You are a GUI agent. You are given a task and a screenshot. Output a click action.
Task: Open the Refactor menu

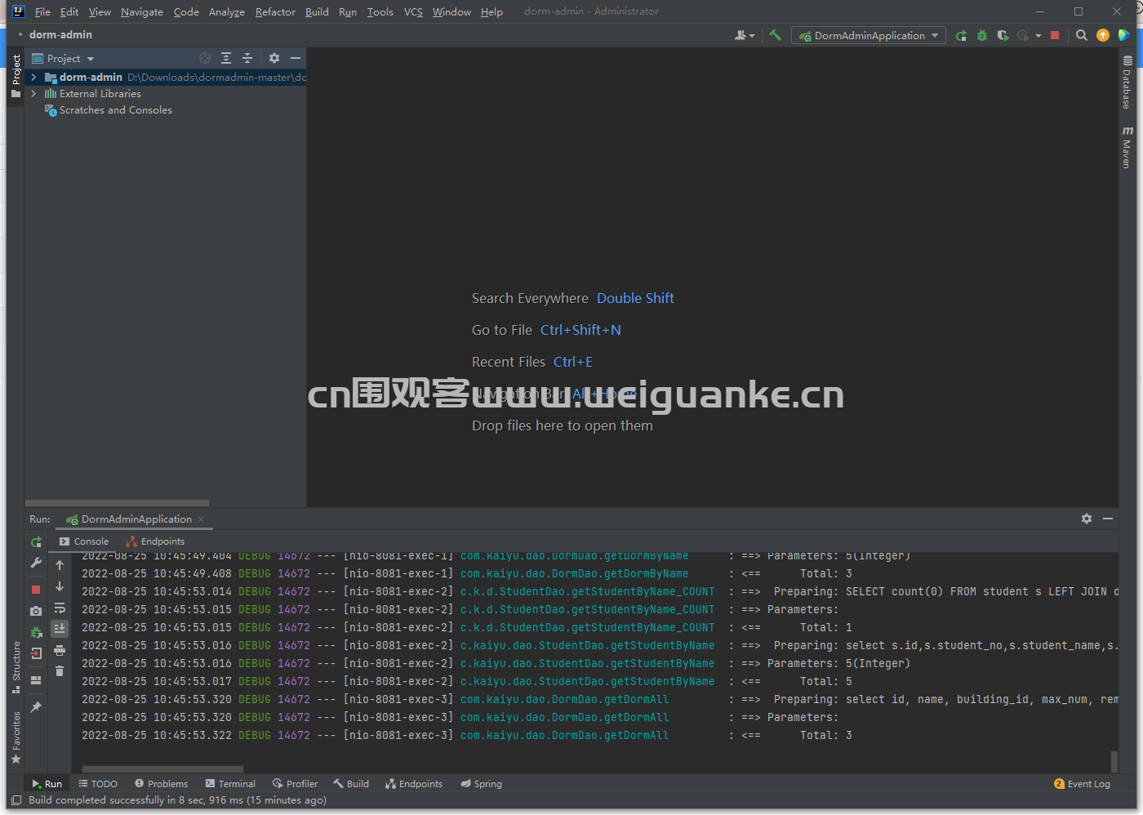point(275,11)
